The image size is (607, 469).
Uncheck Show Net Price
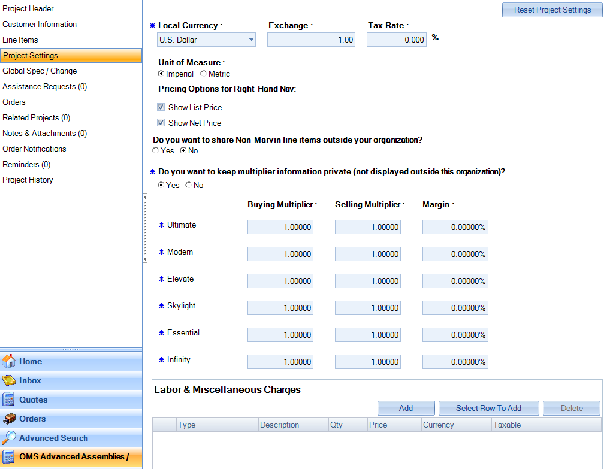tap(161, 123)
